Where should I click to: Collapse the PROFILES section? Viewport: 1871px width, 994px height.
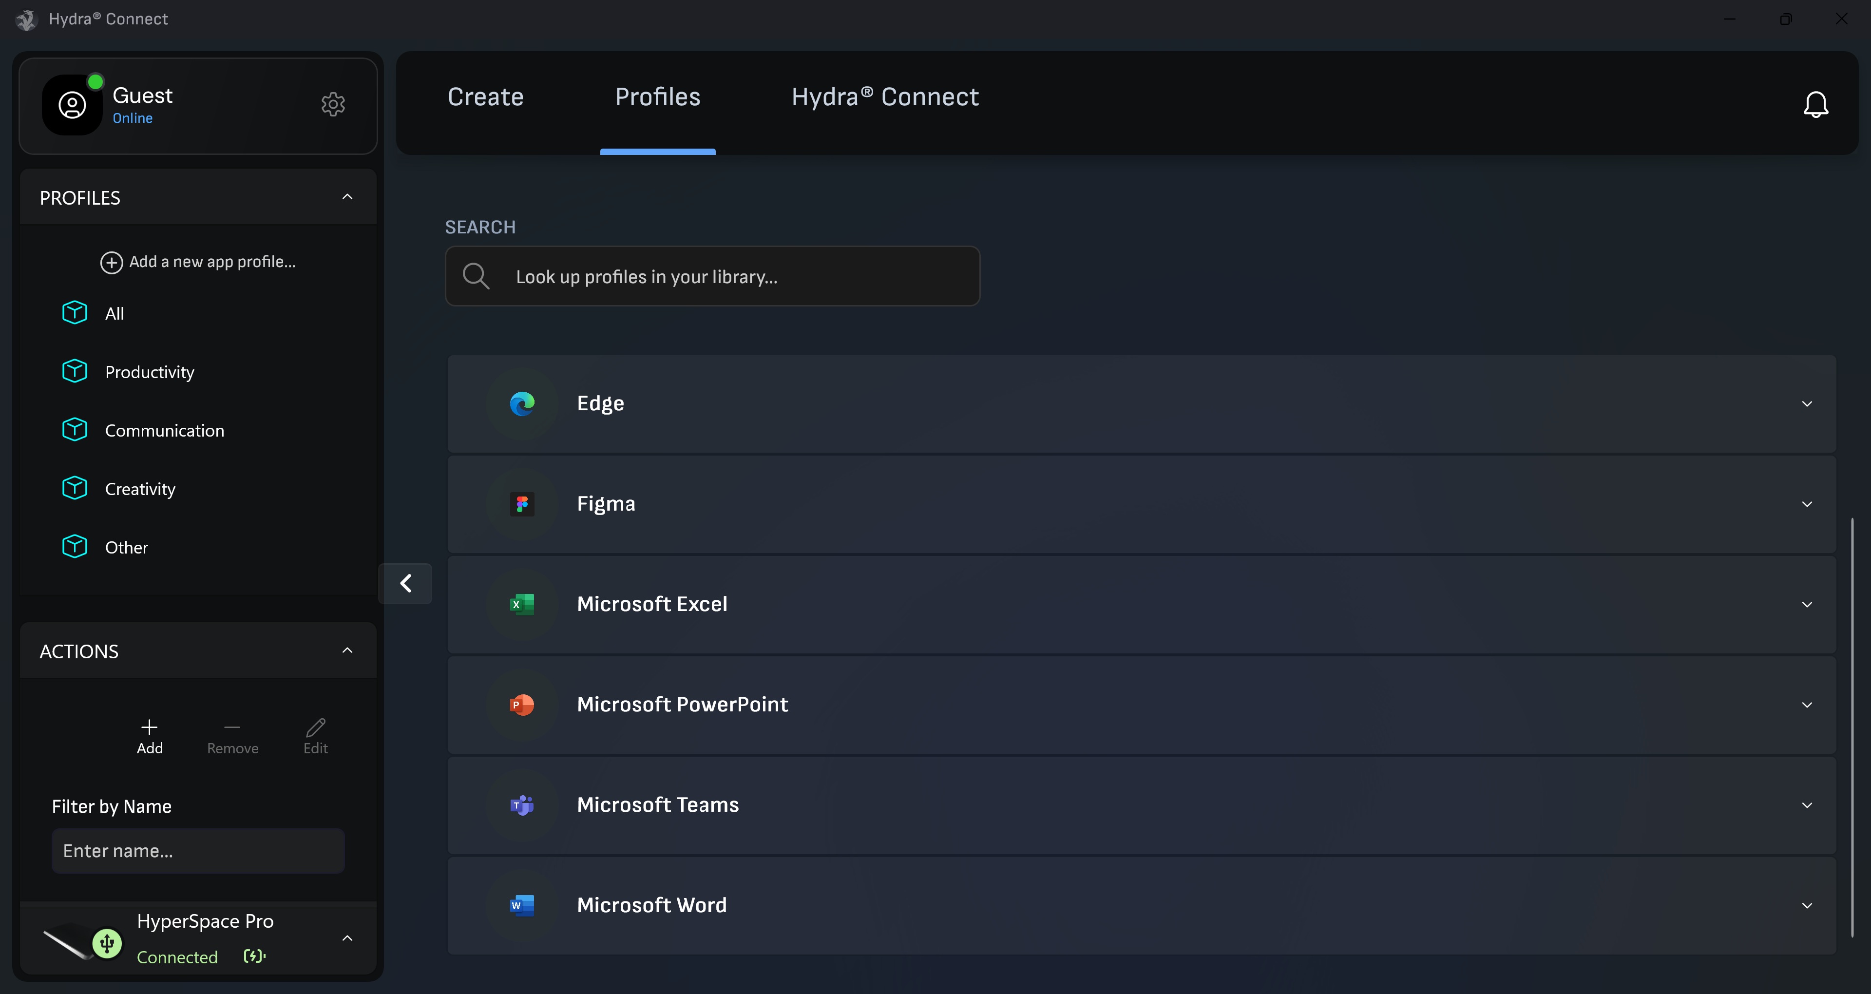[346, 196]
